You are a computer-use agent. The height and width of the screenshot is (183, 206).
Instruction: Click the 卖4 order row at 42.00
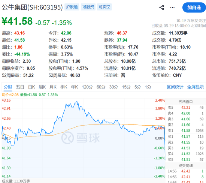[x=185, y=113]
